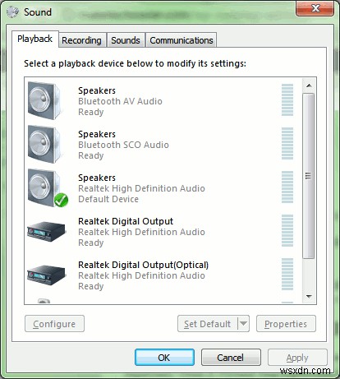This screenshot has height=379, width=340.
Task: Click the Realtek default speaker icon
Action: [x=47, y=188]
